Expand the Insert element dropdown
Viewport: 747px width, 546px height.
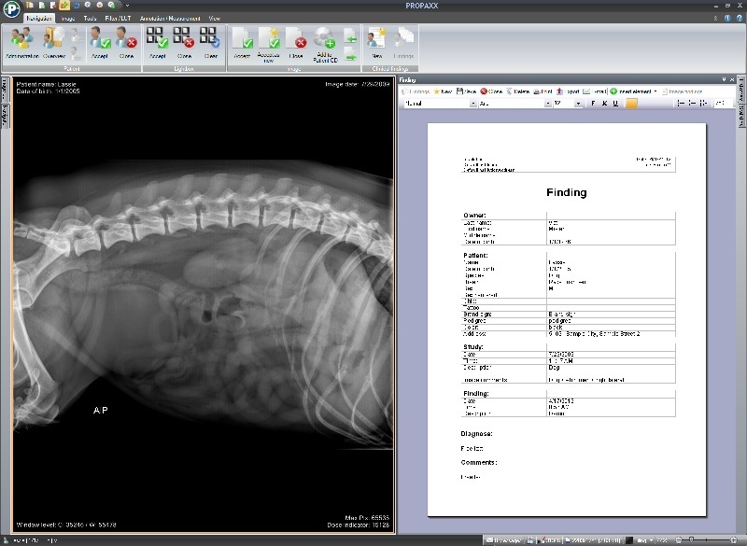coord(656,91)
